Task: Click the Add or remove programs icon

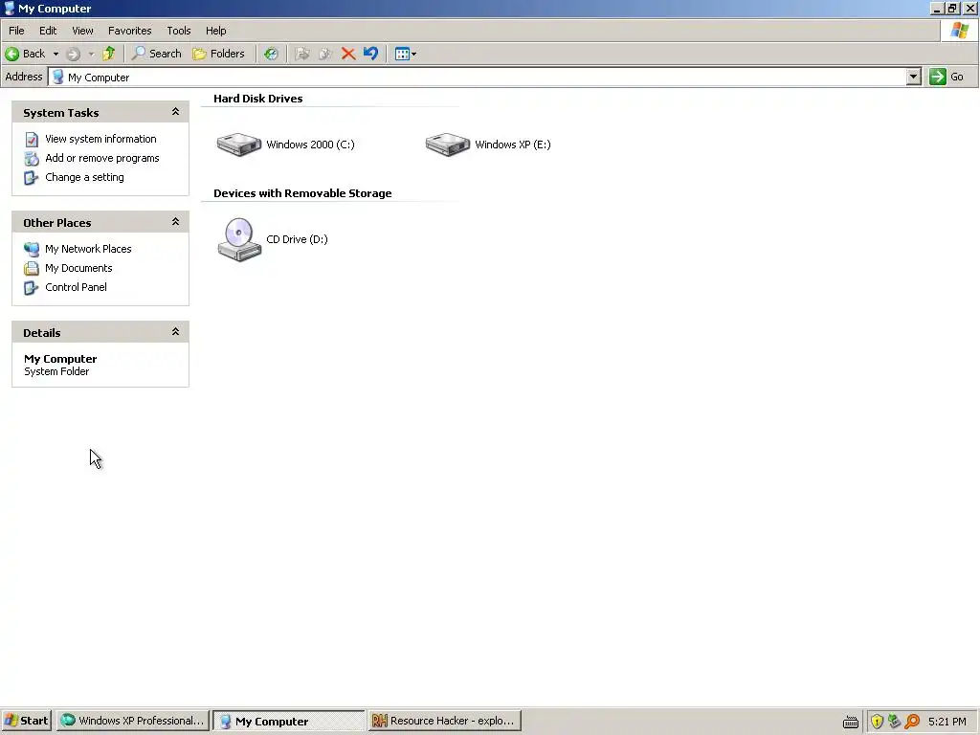Action: click(x=32, y=159)
